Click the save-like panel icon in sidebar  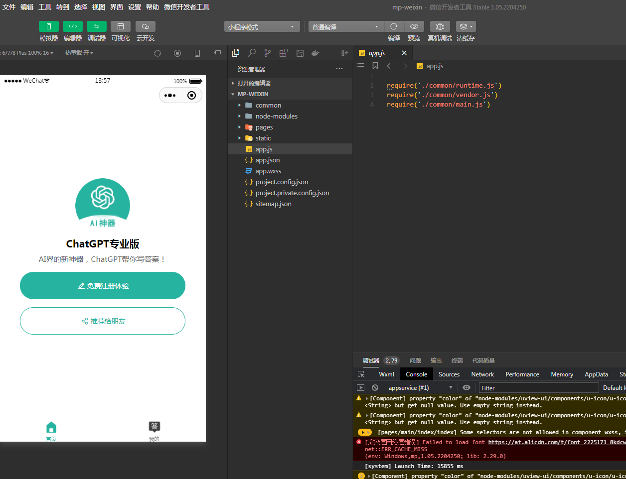tap(300, 53)
